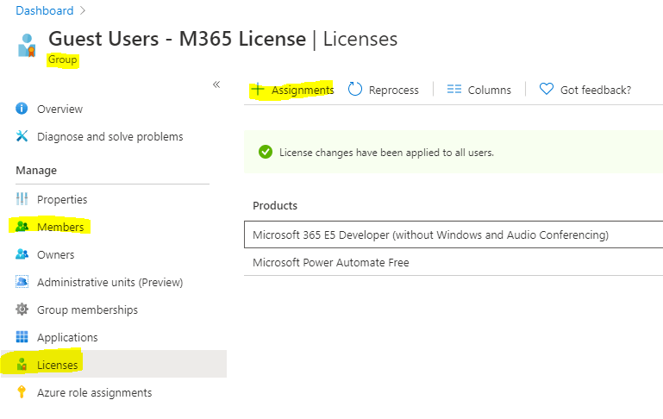
Task: Click the Members people icon
Action: point(22,227)
